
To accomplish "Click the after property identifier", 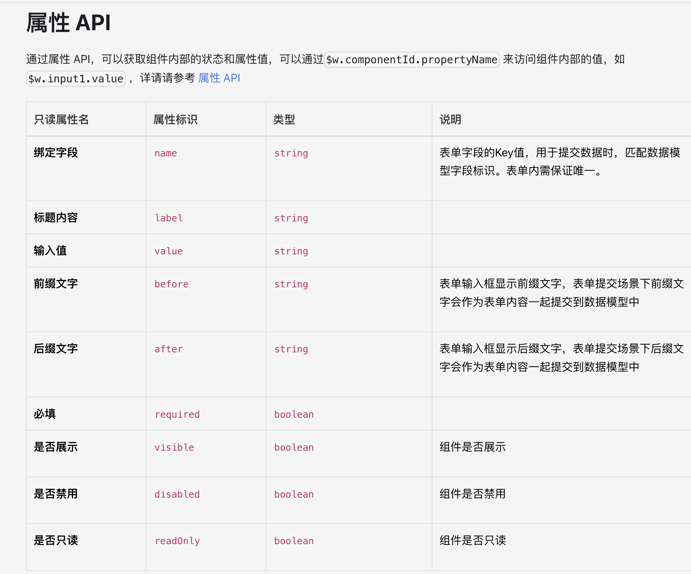I will 169,349.
